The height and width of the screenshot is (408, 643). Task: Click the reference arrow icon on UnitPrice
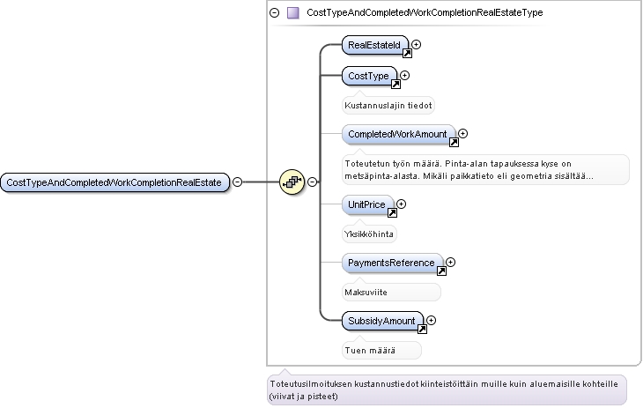point(392,212)
